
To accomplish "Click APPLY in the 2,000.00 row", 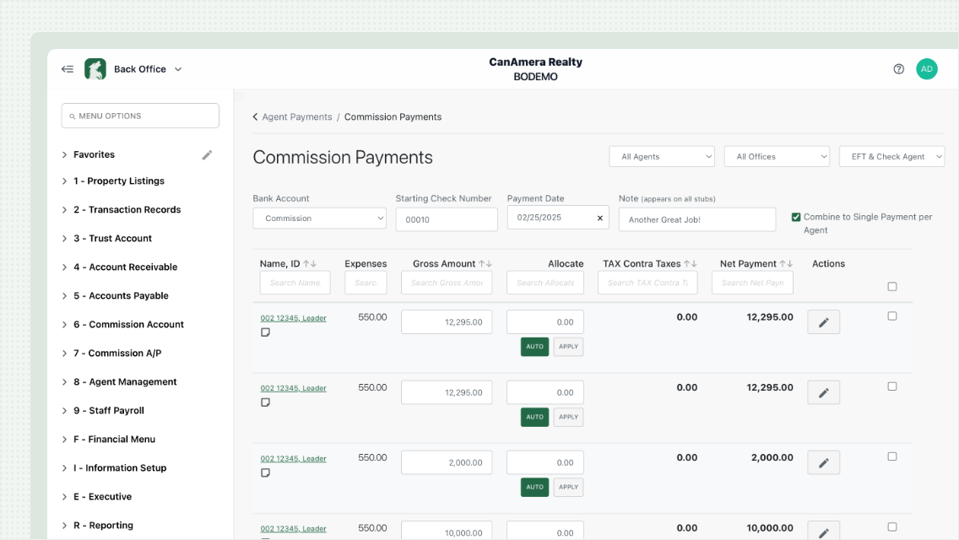I will click(x=568, y=488).
